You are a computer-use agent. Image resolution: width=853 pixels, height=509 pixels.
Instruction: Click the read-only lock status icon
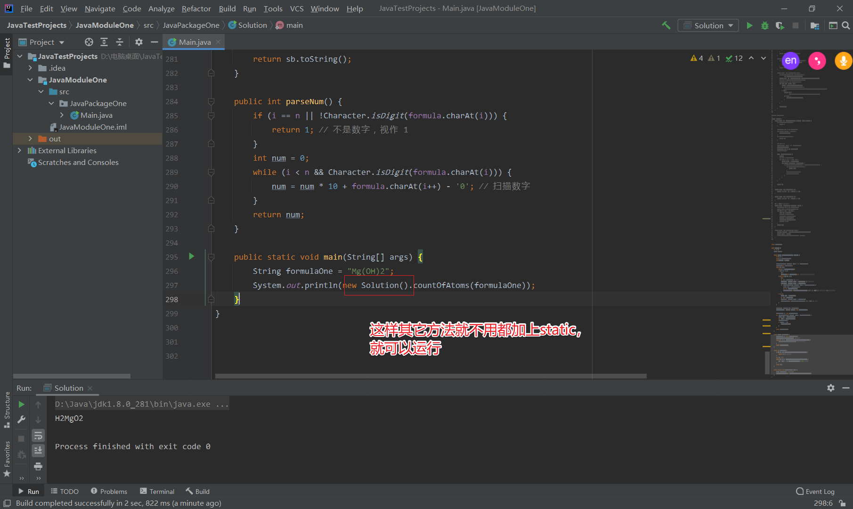tap(842, 503)
